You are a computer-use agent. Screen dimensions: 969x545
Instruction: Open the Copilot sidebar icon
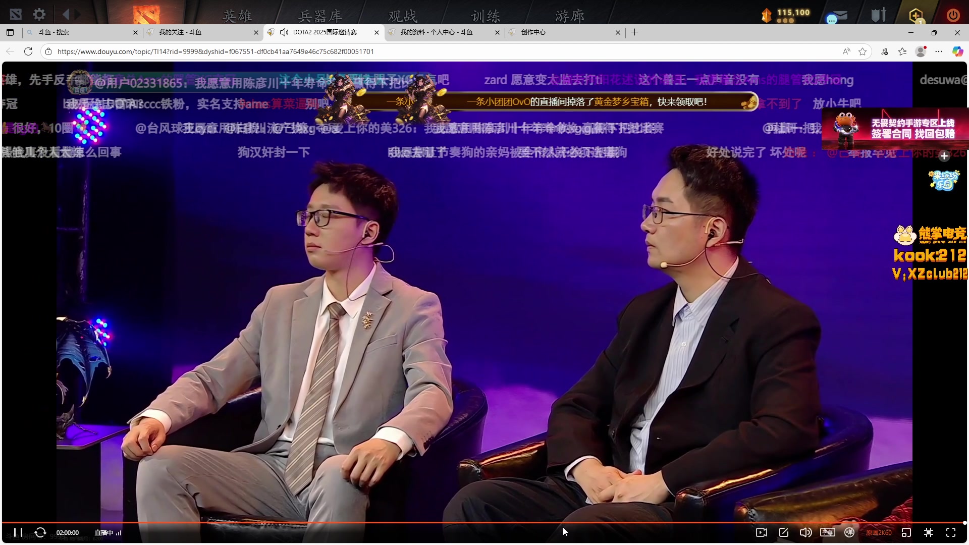tap(957, 51)
